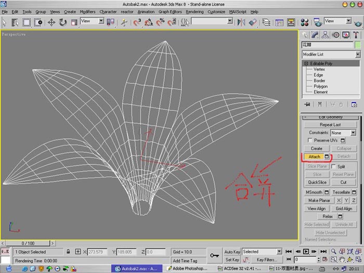Screen dimensions: 364x273
Task: Open render type View dropdown
Action: (338, 21)
